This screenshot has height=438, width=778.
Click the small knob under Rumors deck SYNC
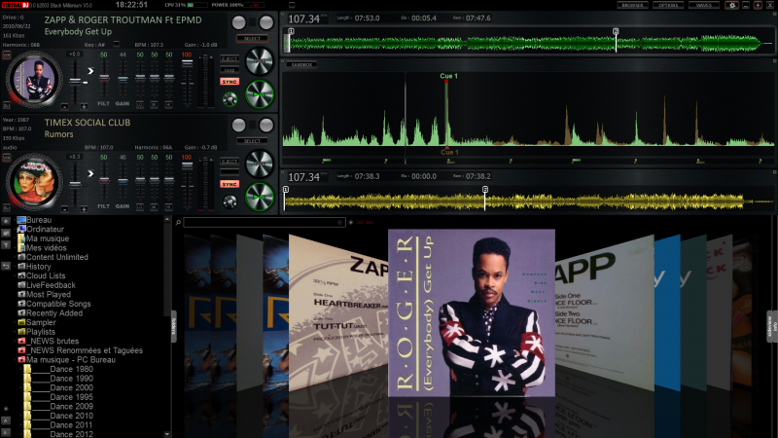(230, 201)
